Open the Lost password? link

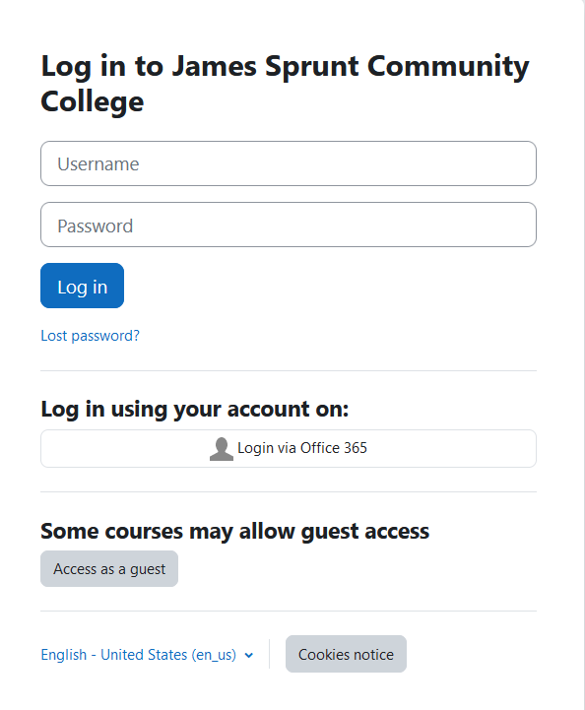coord(90,336)
